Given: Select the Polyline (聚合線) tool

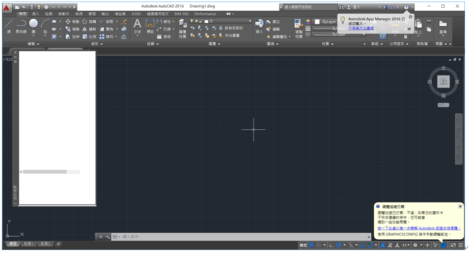Looking at the screenshot, I should click(x=21, y=25).
